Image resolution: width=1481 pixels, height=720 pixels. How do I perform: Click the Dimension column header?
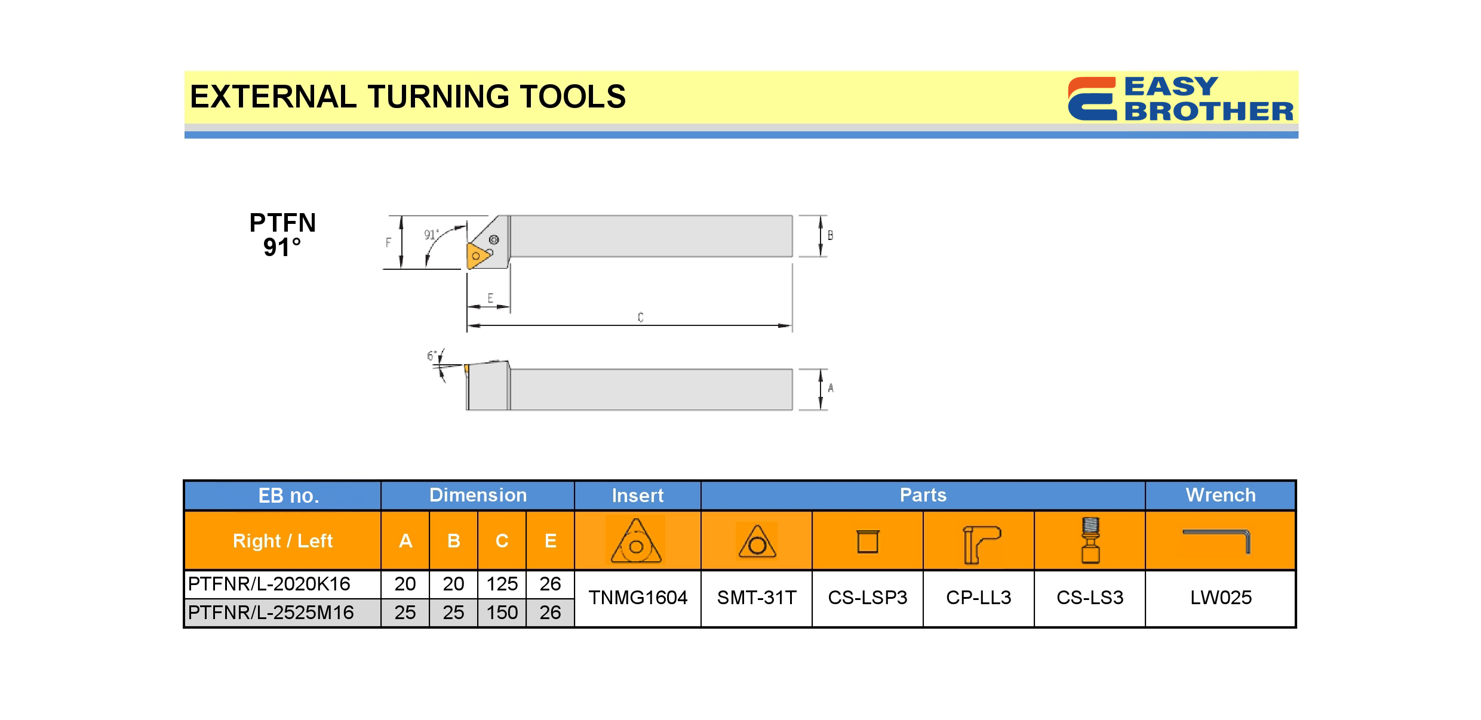click(478, 495)
